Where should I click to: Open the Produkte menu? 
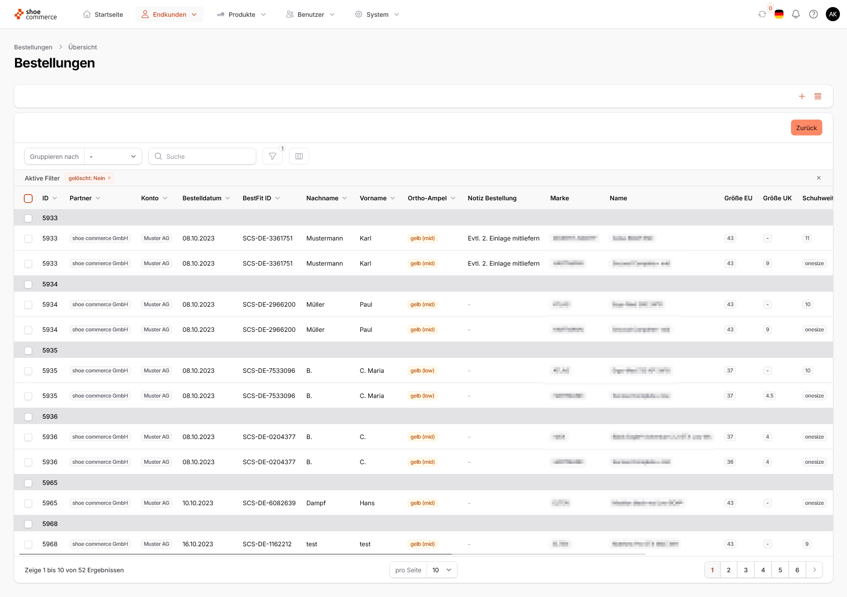click(x=242, y=14)
